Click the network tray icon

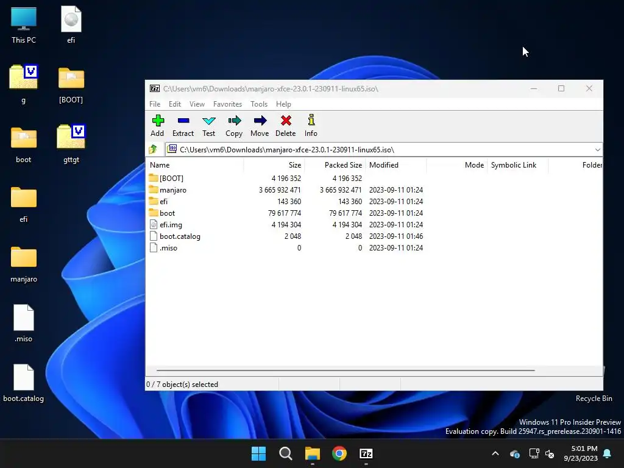click(534, 453)
